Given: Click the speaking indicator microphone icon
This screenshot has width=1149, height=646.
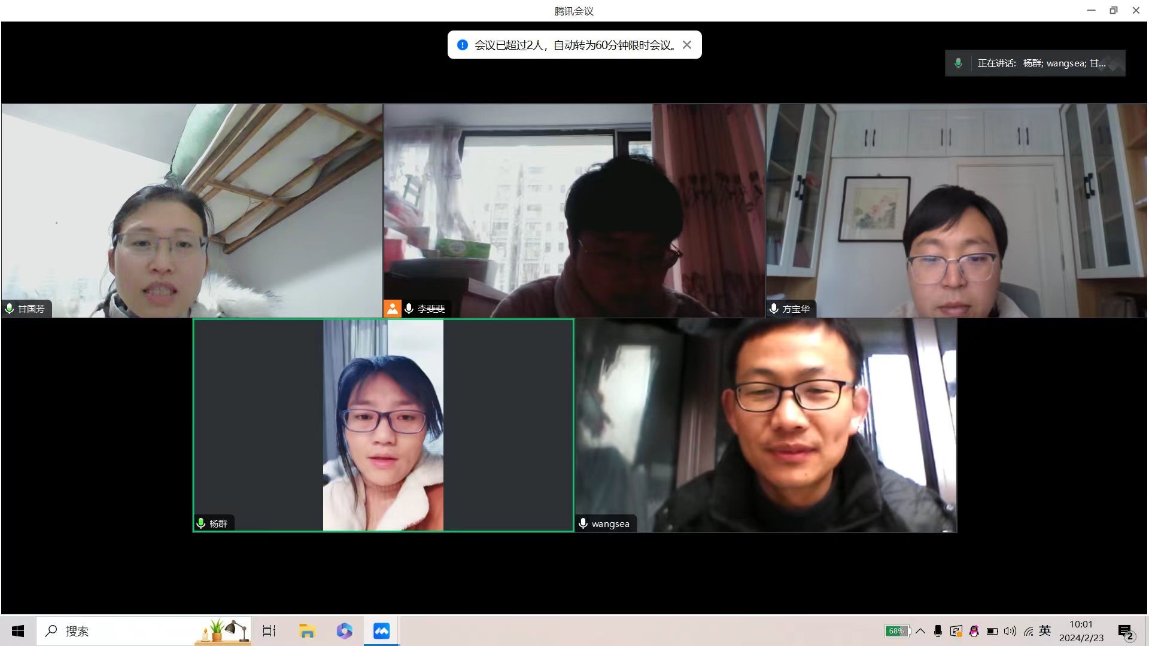Looking at the screenshot, I should click(x=958, y=63).
